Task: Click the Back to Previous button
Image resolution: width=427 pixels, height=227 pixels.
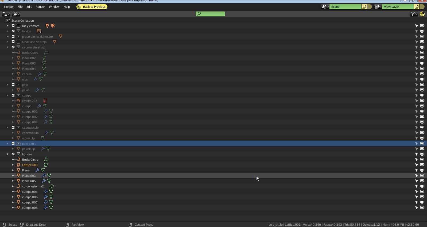Action: click(x=92, y=7)
